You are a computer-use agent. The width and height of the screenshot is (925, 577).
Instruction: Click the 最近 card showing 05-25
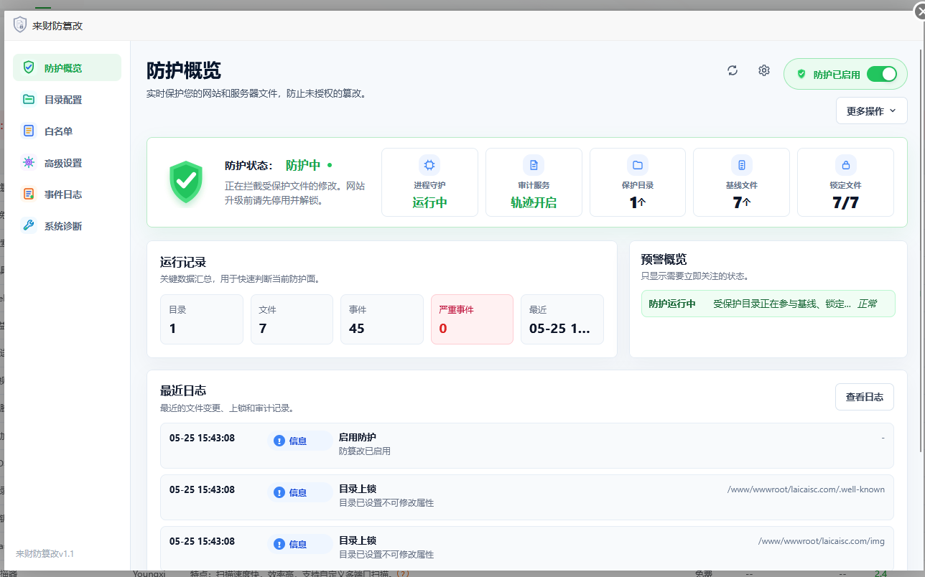coord(562,319)
